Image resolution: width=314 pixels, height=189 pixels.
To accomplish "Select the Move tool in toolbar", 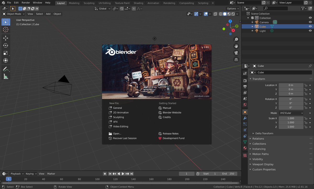I will coord(5,38).
